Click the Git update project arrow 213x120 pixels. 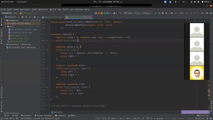187,13
